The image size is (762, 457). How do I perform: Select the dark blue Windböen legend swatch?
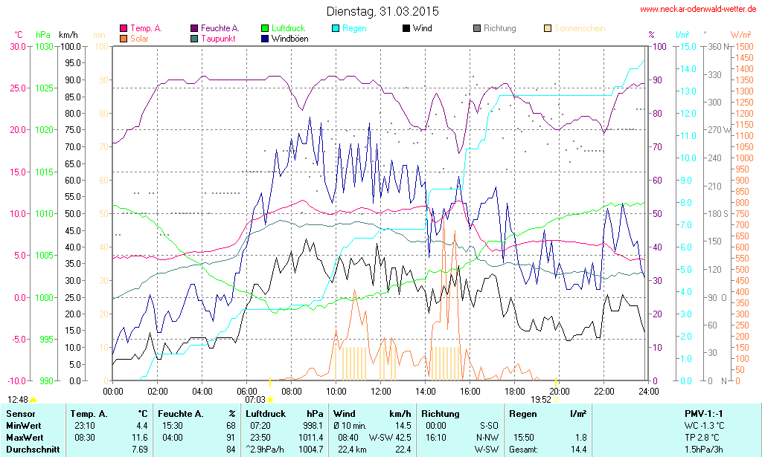[x=265, y=39]
